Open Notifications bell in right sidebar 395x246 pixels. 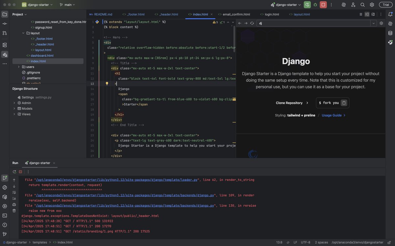click(390, 14)
